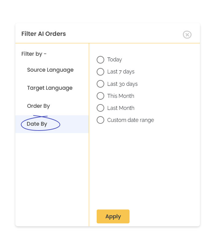Enable the This Month radio circle
Image resolution: width=215 pixels, height=249 pixels.
[100, 96]
